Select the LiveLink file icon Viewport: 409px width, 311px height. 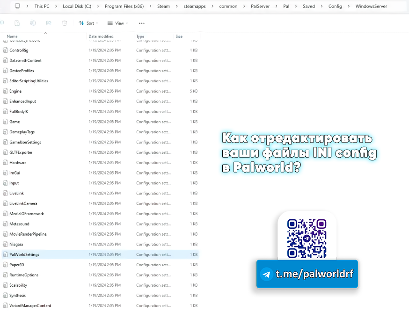(5, 193)
